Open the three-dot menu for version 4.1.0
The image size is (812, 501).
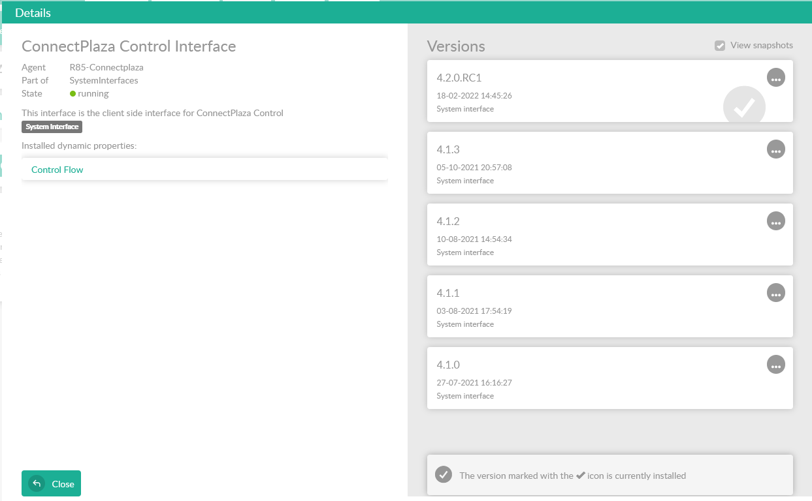775,365
